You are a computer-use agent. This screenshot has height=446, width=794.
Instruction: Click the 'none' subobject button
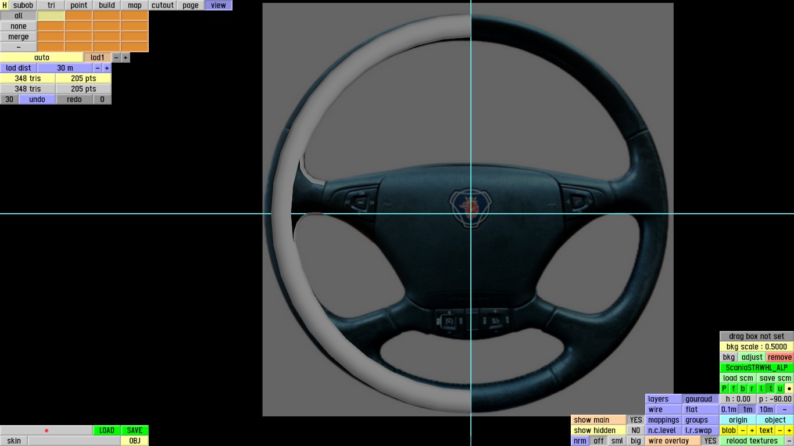(19, 26)
